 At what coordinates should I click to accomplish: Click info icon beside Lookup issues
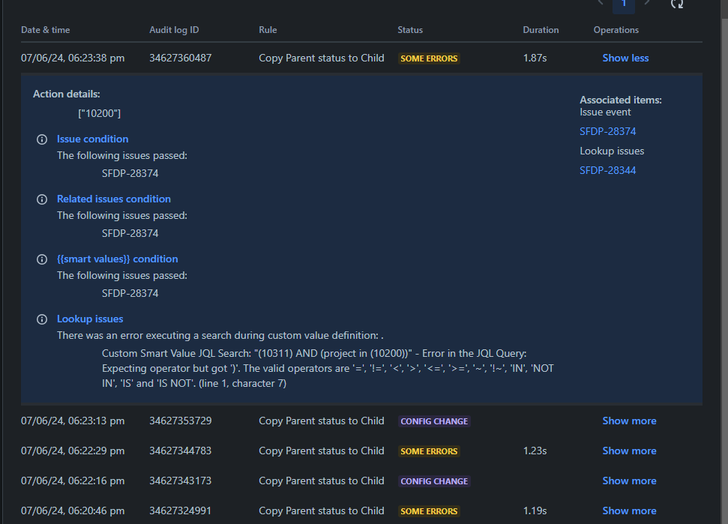(x=42, y=319)
